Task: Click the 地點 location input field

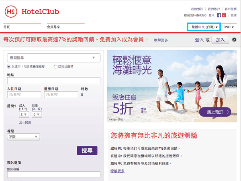Action: [54, 80]
